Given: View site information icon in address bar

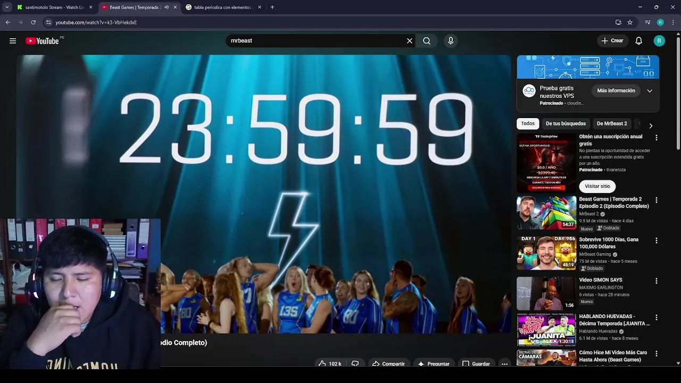Looking at the screenshot, I should (x=48, y=22).
